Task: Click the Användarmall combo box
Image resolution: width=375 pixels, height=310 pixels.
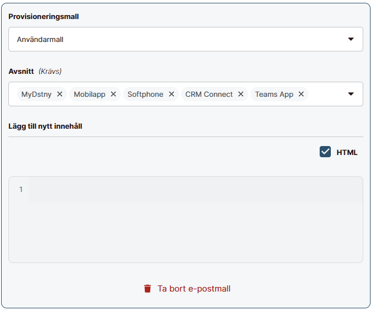Action: tap(168, 39)
